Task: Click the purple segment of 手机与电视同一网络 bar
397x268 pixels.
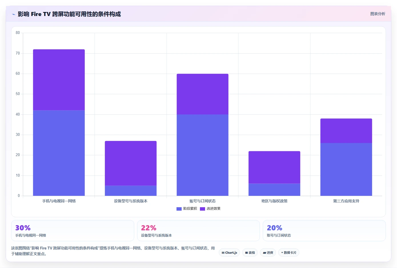Action: pos(59,80)
